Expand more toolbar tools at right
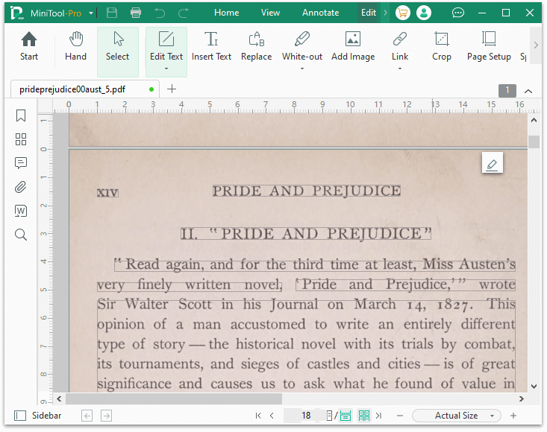The image size is (547, 432). tap(536, 45)
